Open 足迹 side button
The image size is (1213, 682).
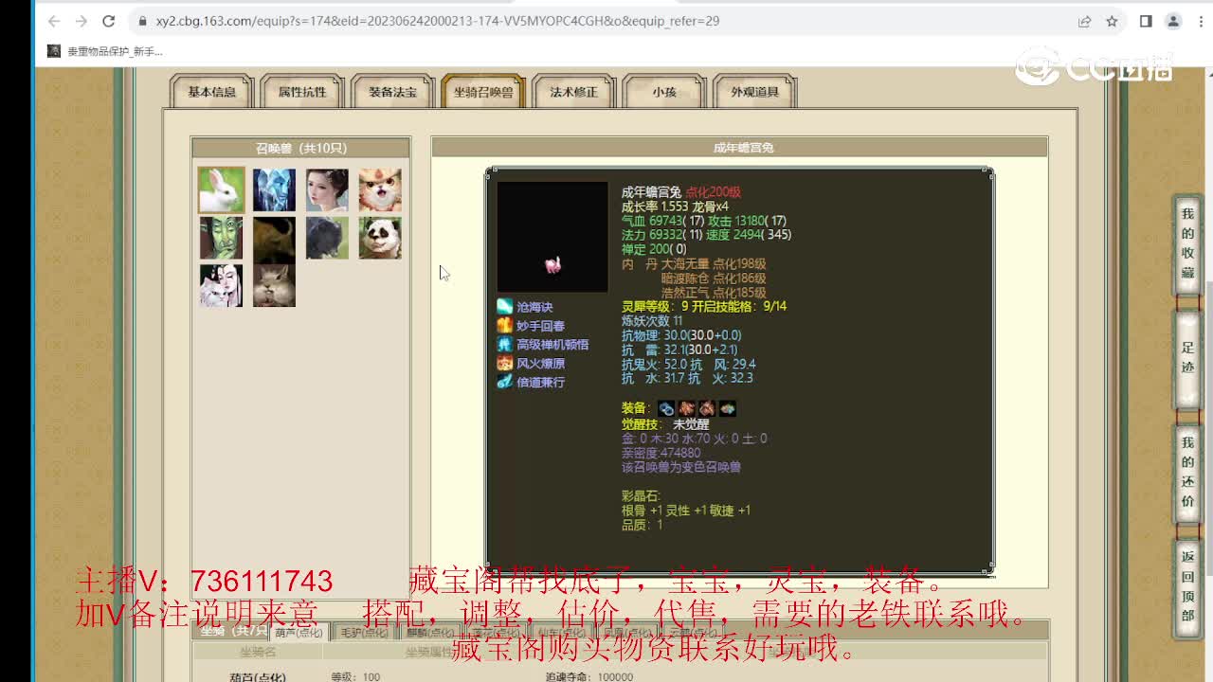(1187, 357)
